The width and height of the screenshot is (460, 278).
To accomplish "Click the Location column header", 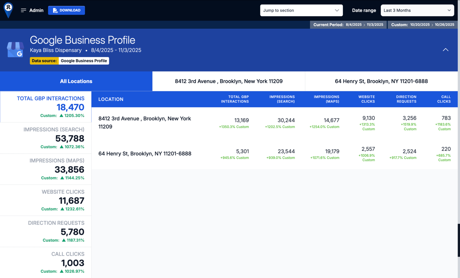I will pos(111,99).
